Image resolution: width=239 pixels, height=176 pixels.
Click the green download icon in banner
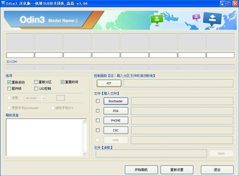tap(157, 20)
